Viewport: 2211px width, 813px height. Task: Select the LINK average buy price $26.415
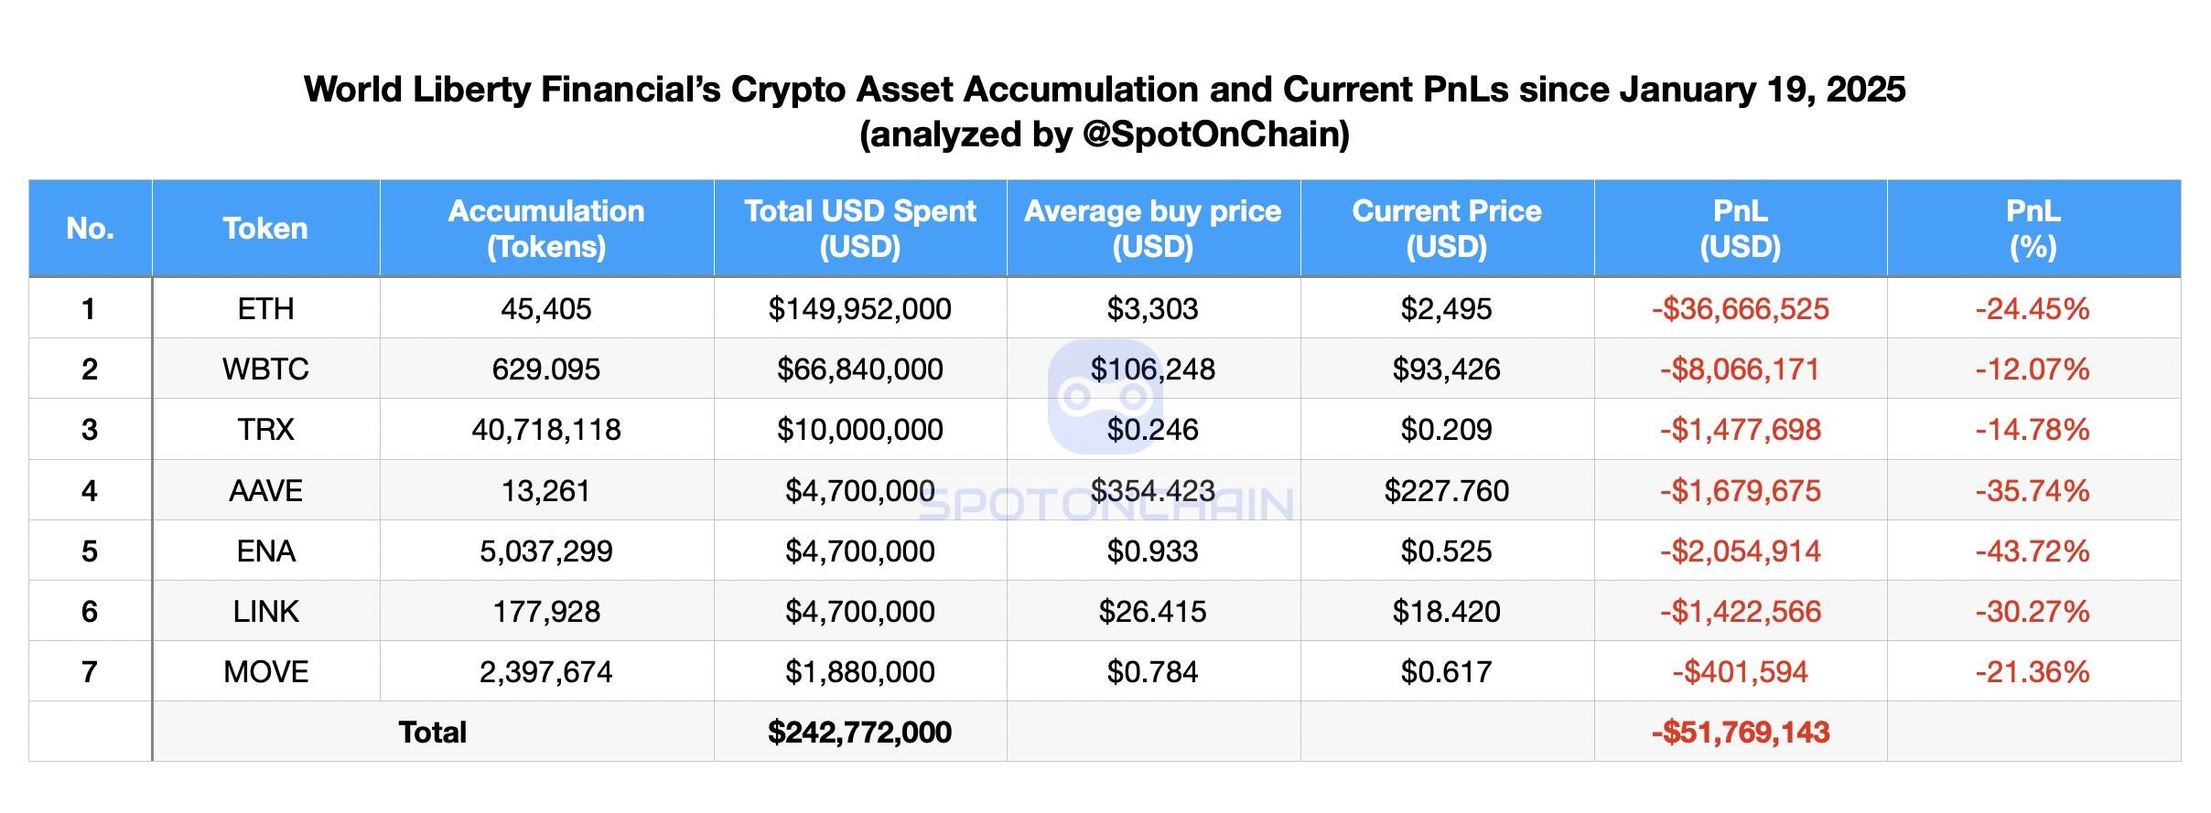(x=1152, y=612)
